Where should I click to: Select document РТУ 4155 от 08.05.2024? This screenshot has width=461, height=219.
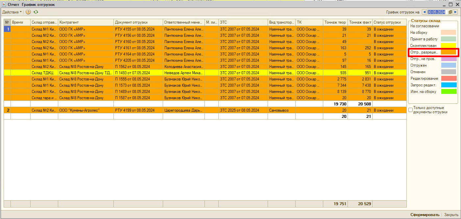[x=138, y=29]
